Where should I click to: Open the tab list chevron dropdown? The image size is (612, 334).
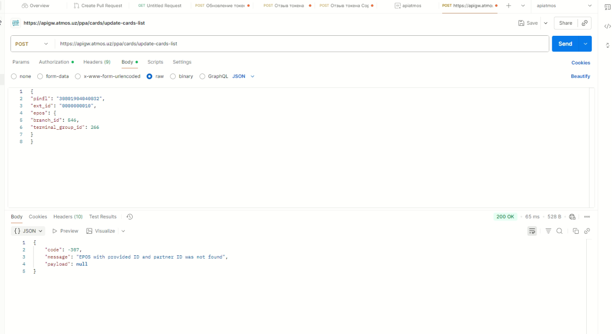click(523, 6)
